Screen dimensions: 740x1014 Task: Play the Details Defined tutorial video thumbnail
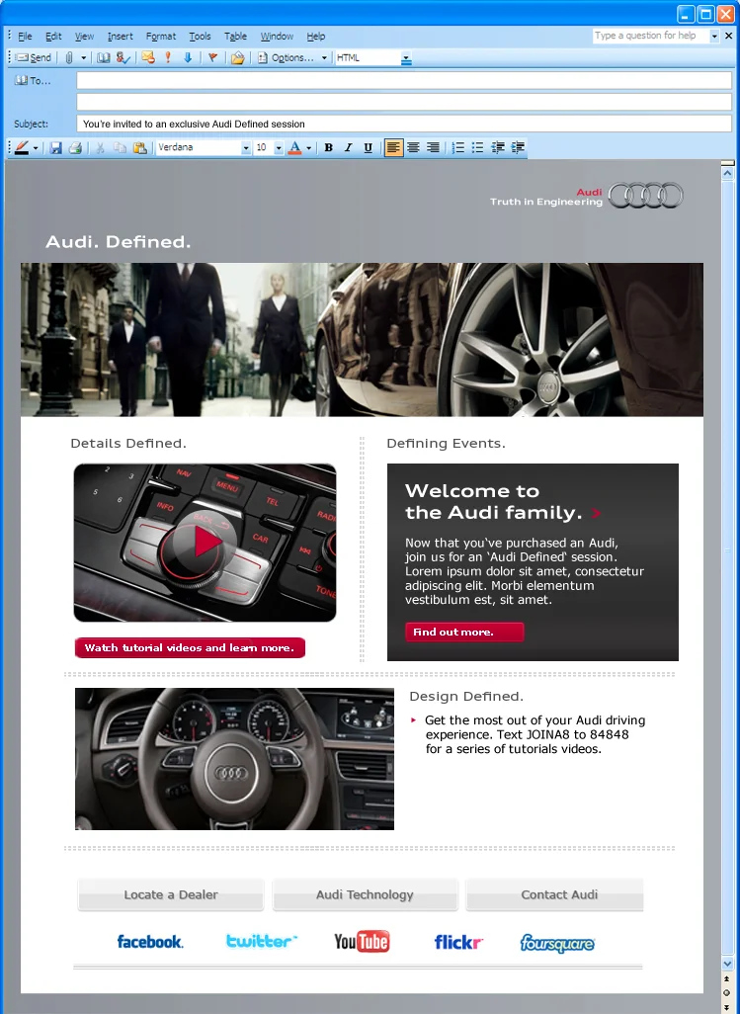[x=205, y=543]
